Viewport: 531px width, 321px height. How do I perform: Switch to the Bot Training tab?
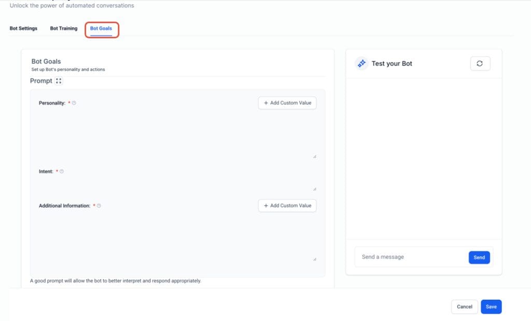pyautogui.click(x=63, y=28)
